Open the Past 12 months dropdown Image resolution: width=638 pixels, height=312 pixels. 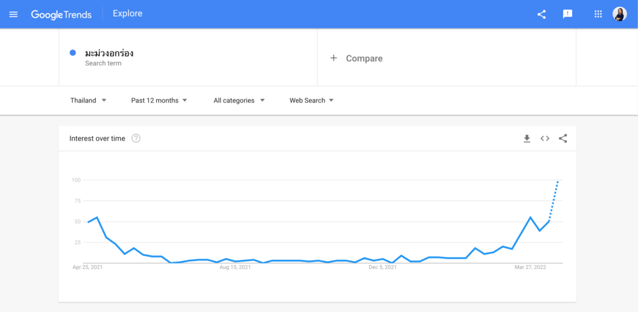click(159, 101)
